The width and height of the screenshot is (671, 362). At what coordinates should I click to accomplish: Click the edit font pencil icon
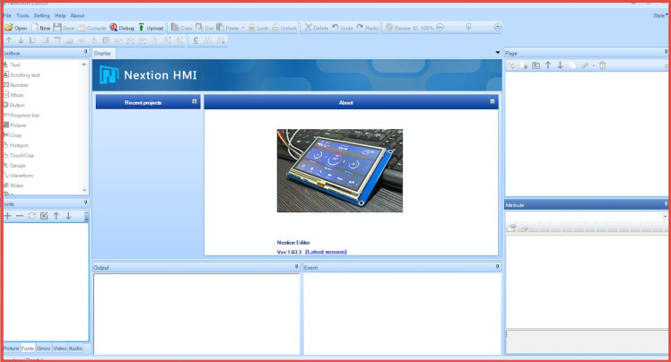click(x=44, y=216)
